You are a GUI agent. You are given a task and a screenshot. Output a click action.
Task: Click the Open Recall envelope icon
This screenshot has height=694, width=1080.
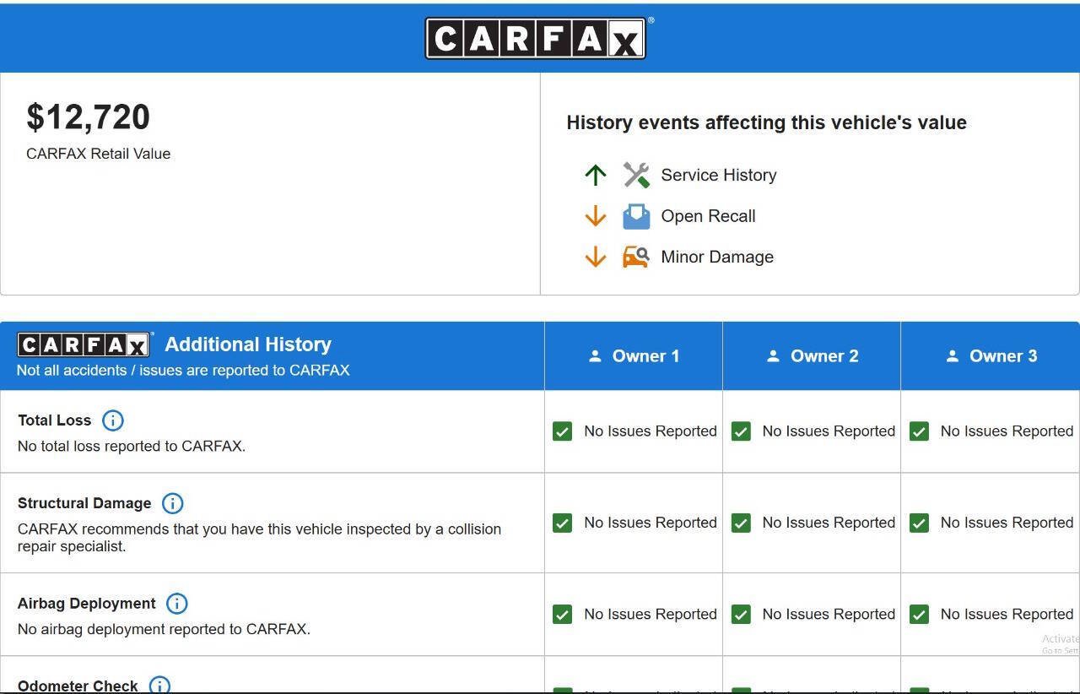pyautogui.click(x=636, y=216)
